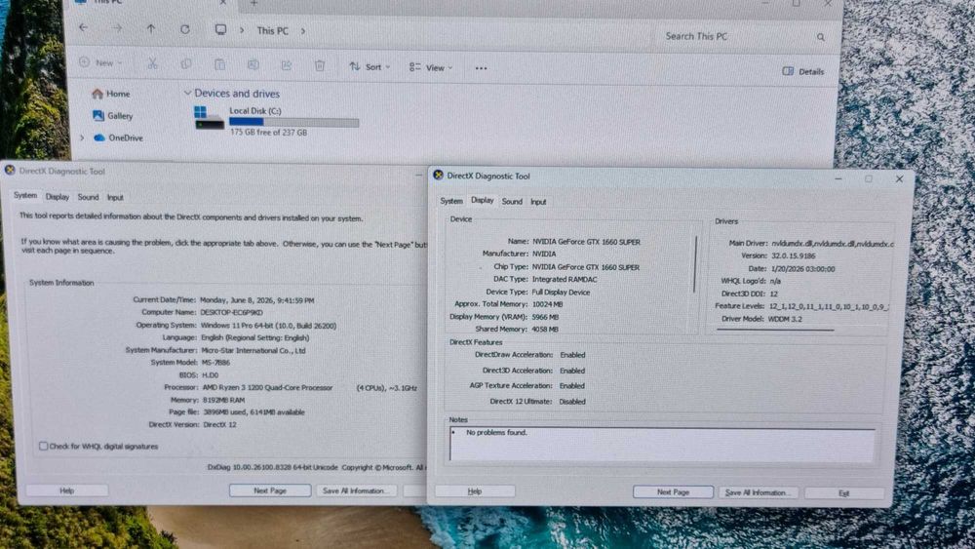Click the DirectX 12 Ultimate "Disabled" value
This screenshot has width=975, height=549.
tap(572, 402)
